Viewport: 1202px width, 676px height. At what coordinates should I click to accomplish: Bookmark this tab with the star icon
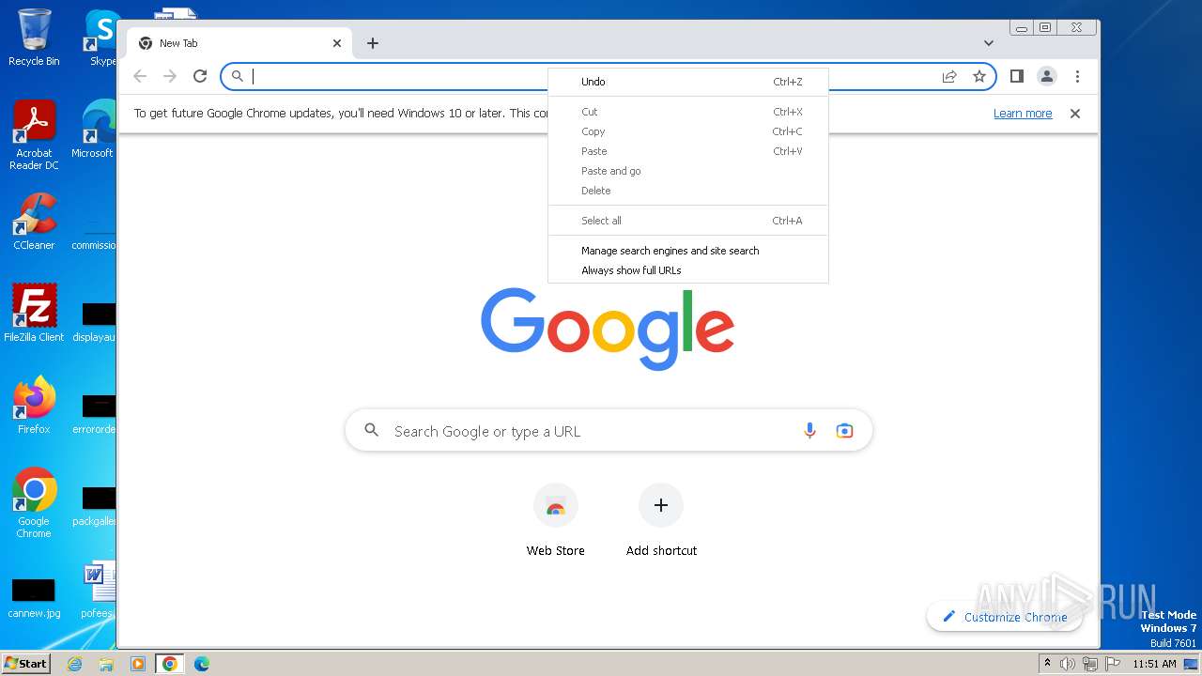979,76
